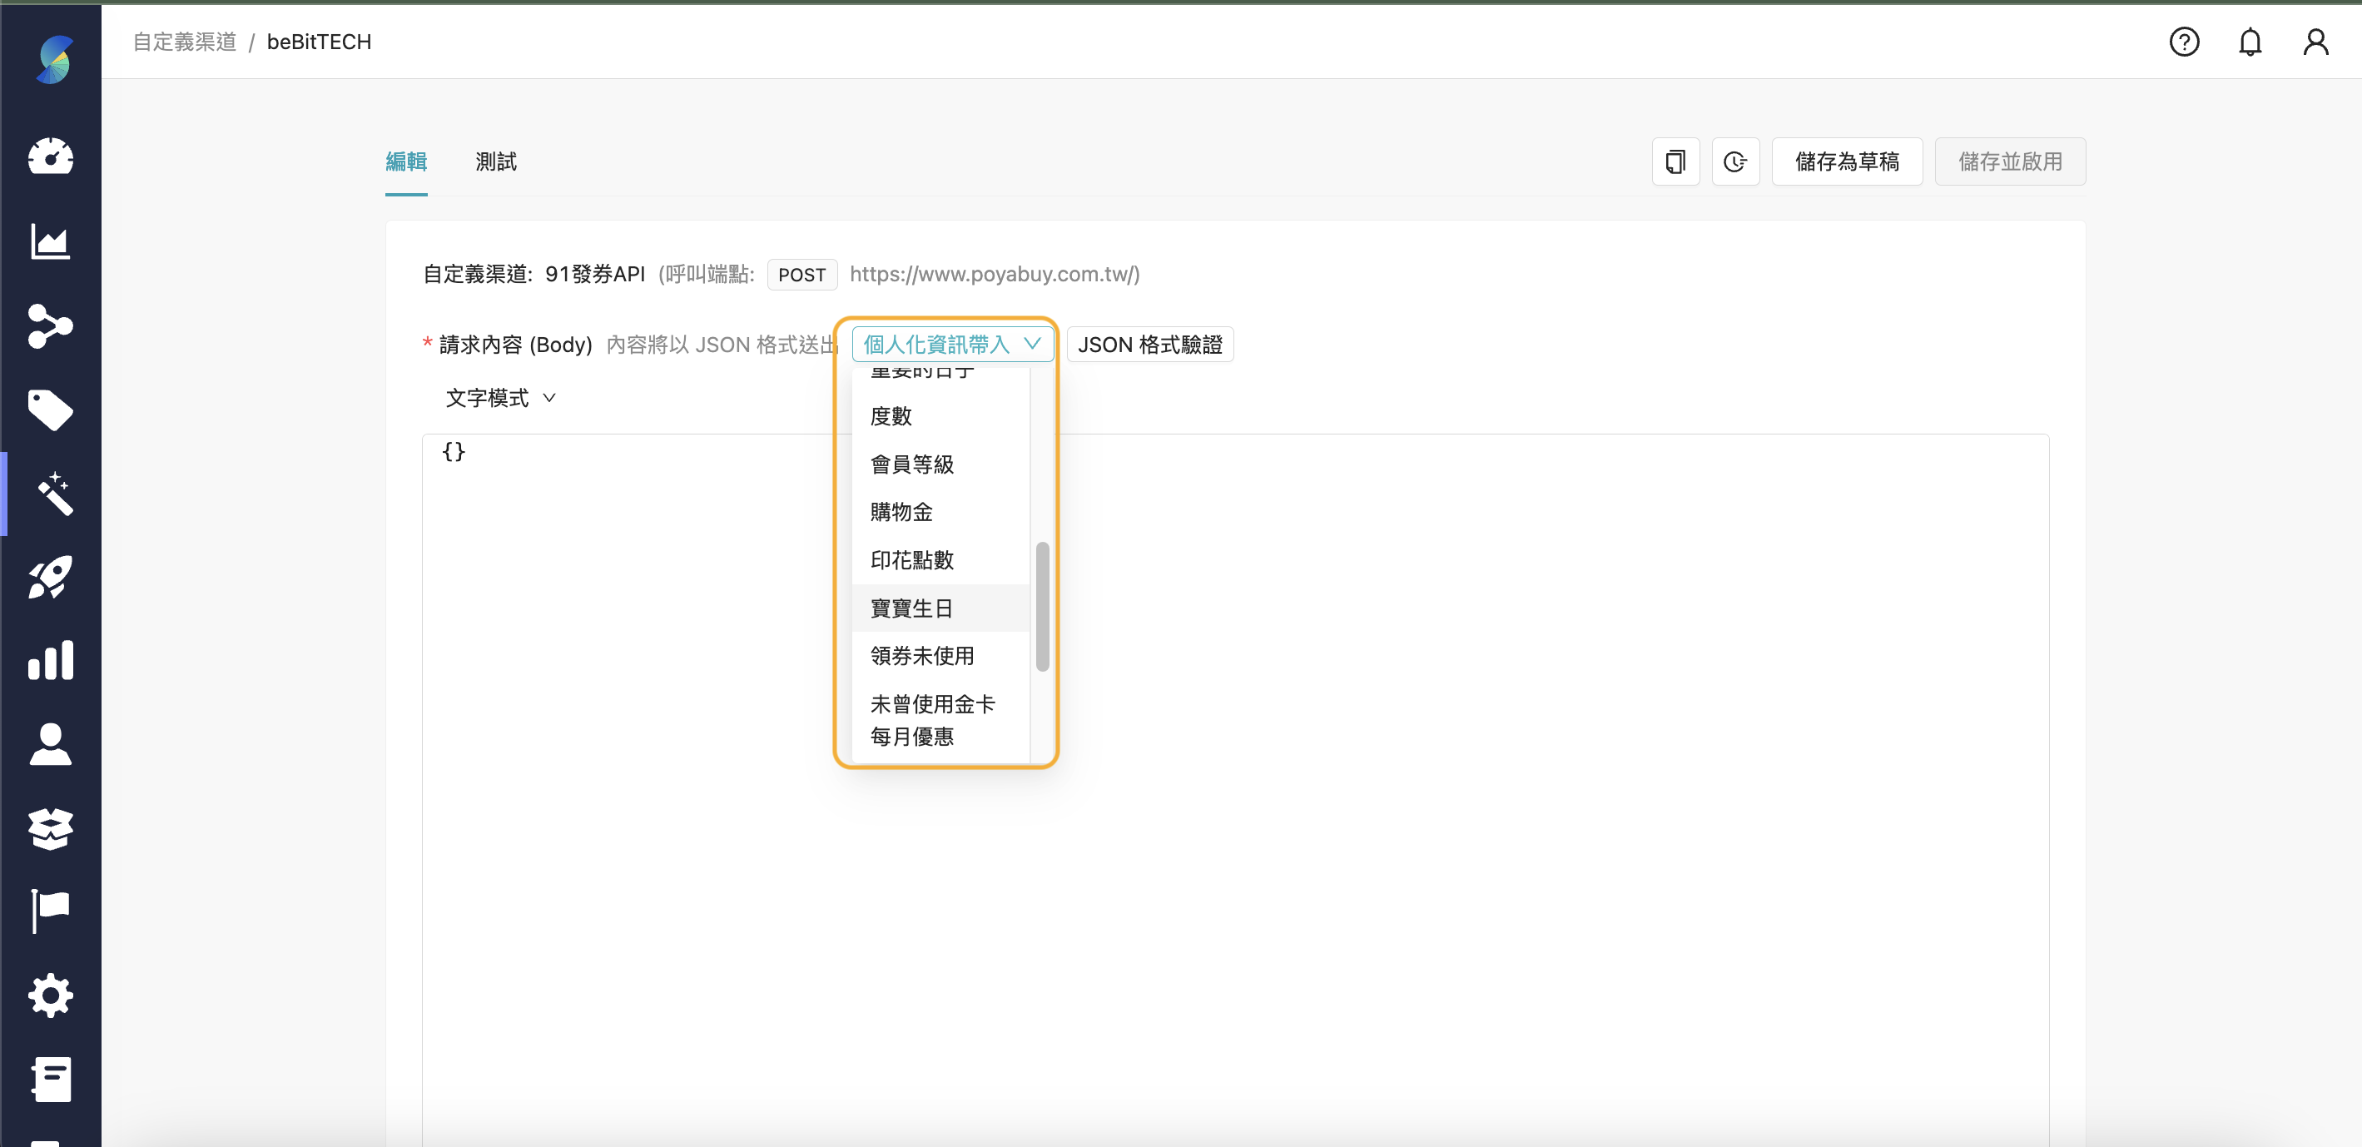Switch to the 測試 tab
This screenshot has width=2362, height=1147.
[x=495, y=162]
